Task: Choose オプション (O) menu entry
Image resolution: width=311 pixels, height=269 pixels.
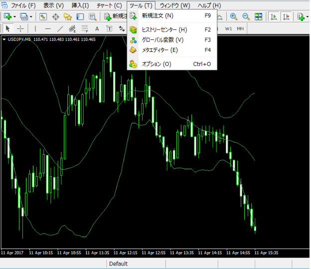Action: click(x=172, y=64)
